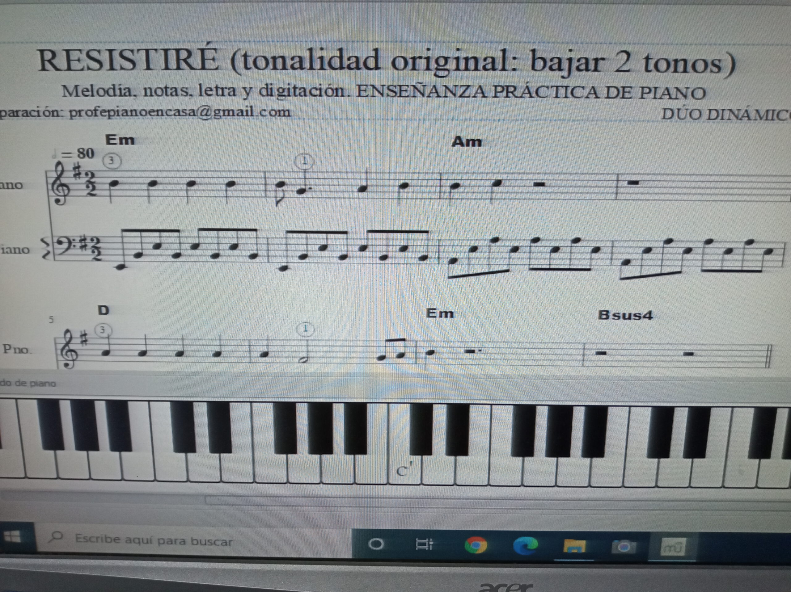The image size is (791, 592).
Task: Click the profepianoencasa@gmail.com text
Action: pyautogui.click(x=180, y=112)
